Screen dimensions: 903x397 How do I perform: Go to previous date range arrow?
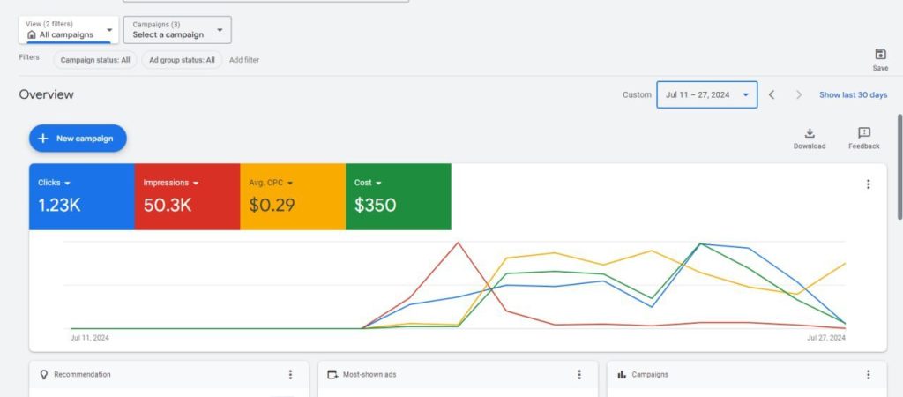772,95
